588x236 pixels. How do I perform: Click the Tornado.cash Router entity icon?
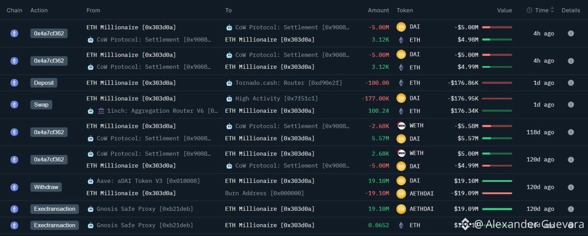coord(229,83)
